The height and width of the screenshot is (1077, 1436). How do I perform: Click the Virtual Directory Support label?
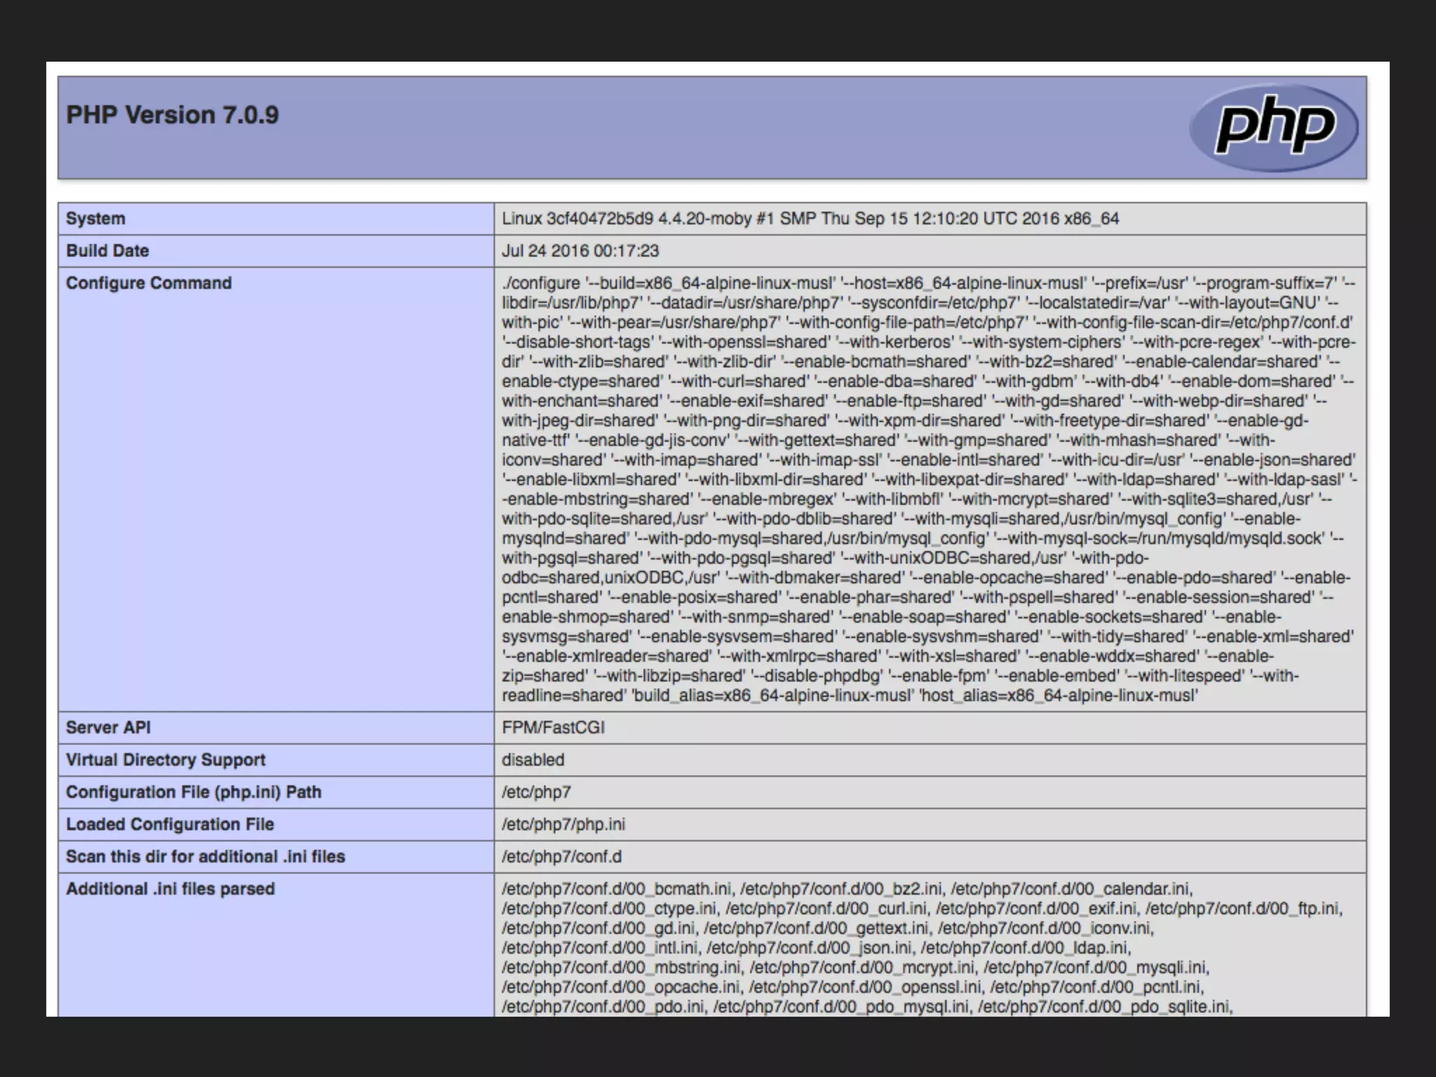pos(165,760)
